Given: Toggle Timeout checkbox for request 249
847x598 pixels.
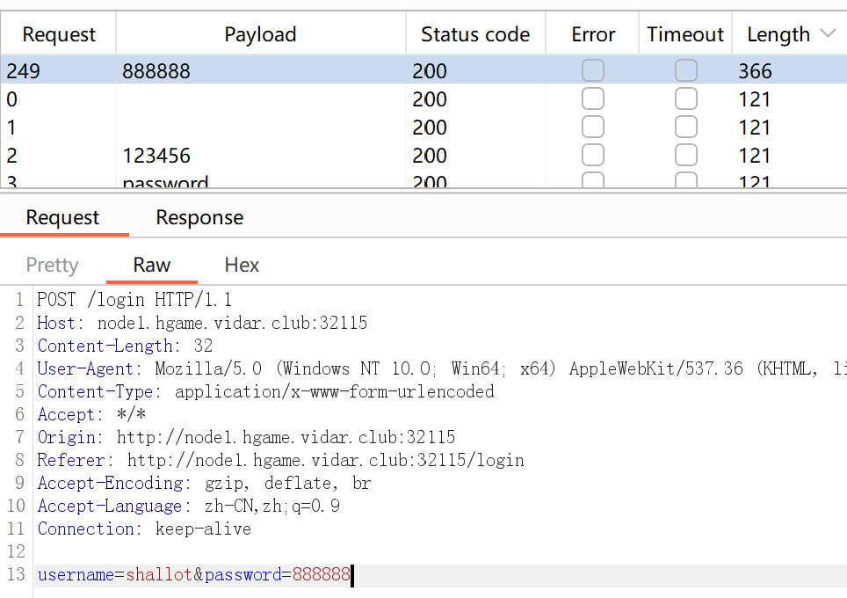Looking at the screenshot, I should [685, 71].
